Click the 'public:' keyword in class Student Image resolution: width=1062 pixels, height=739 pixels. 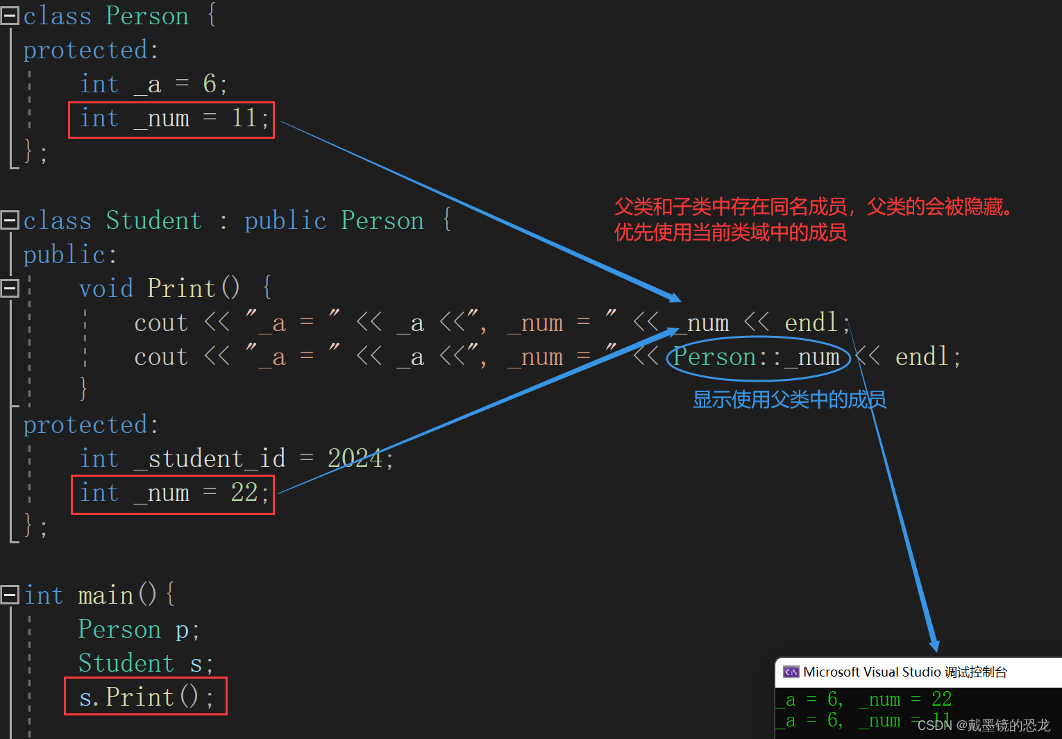[70, 255]
